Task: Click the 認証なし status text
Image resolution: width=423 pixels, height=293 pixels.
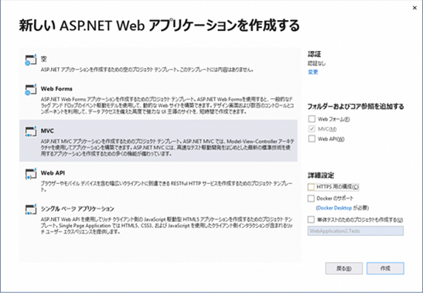Action: pos(317,63)
